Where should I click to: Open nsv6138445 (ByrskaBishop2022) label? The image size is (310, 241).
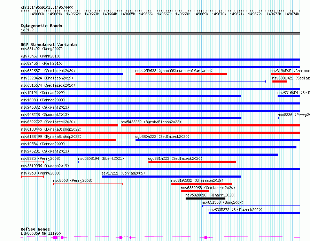coord(51,129)
